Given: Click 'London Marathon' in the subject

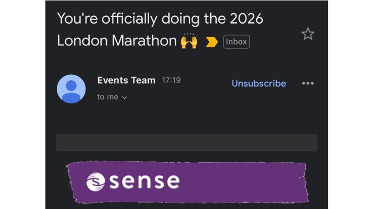Looking at the screenshot, I should [117, 41].
